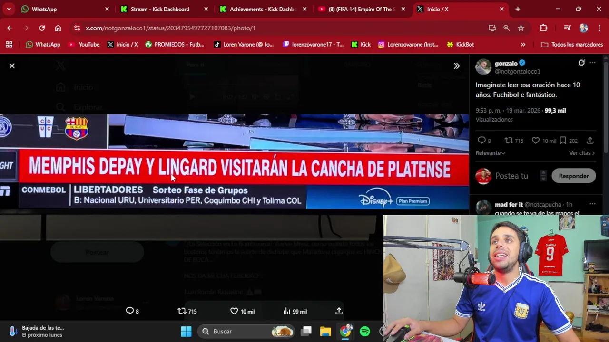Screen dimensions: 609x342
Task: Go back in browser history
Action: tap(10, 28)
